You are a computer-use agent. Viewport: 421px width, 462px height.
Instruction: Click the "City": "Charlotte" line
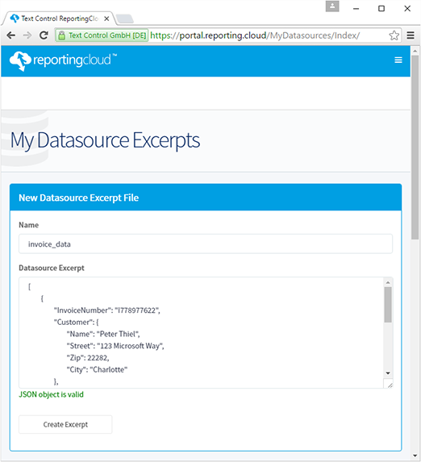pos(97,369)
